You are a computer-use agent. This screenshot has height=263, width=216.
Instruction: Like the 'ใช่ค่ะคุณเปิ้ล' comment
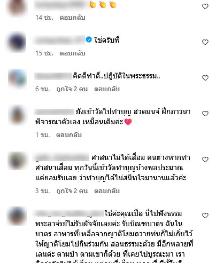[205, 215]
